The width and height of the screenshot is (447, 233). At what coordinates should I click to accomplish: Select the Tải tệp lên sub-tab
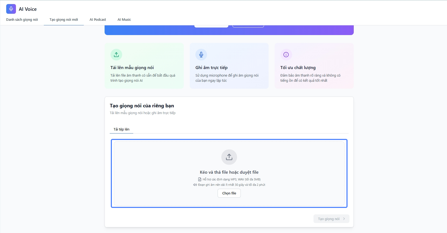tap(121, 129)
